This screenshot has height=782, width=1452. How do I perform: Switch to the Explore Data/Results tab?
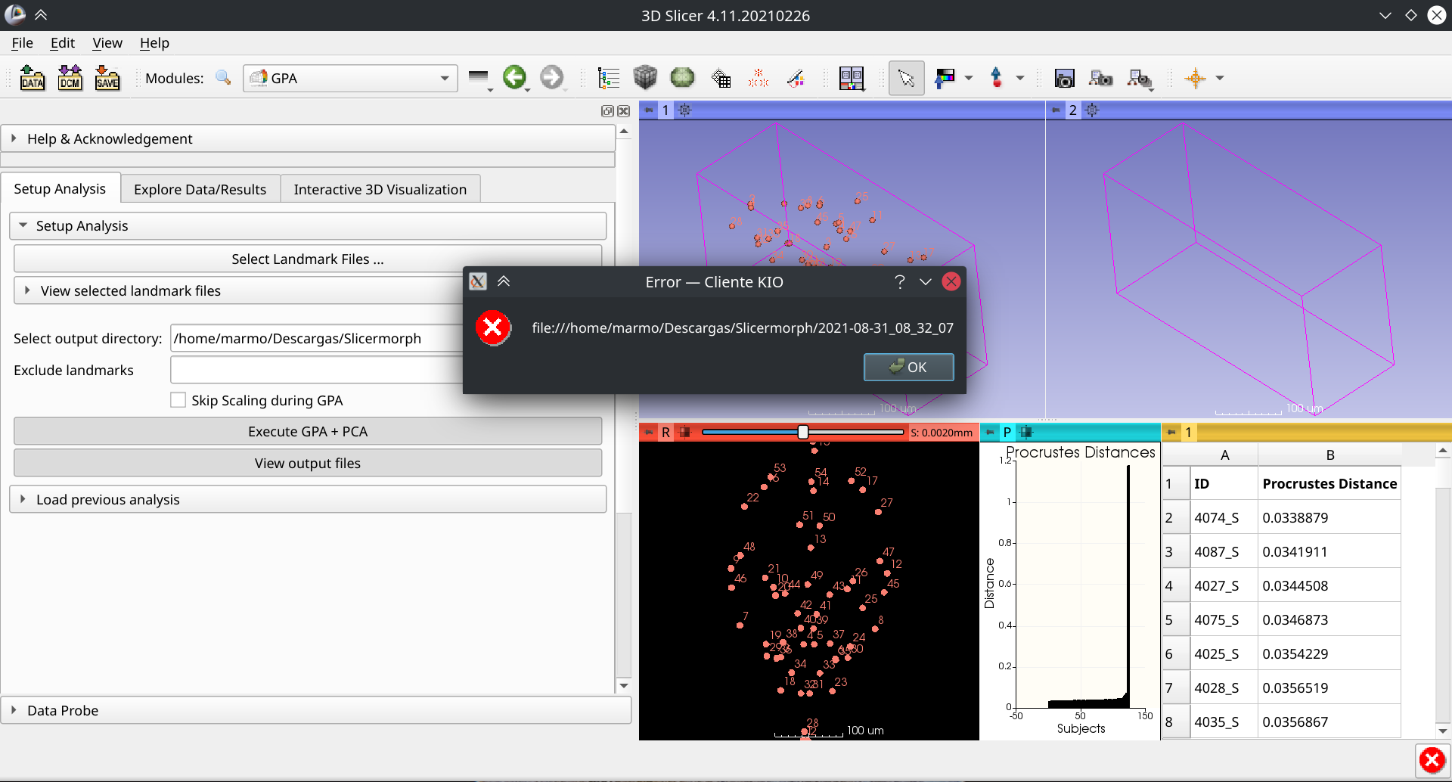coord(199,188)
